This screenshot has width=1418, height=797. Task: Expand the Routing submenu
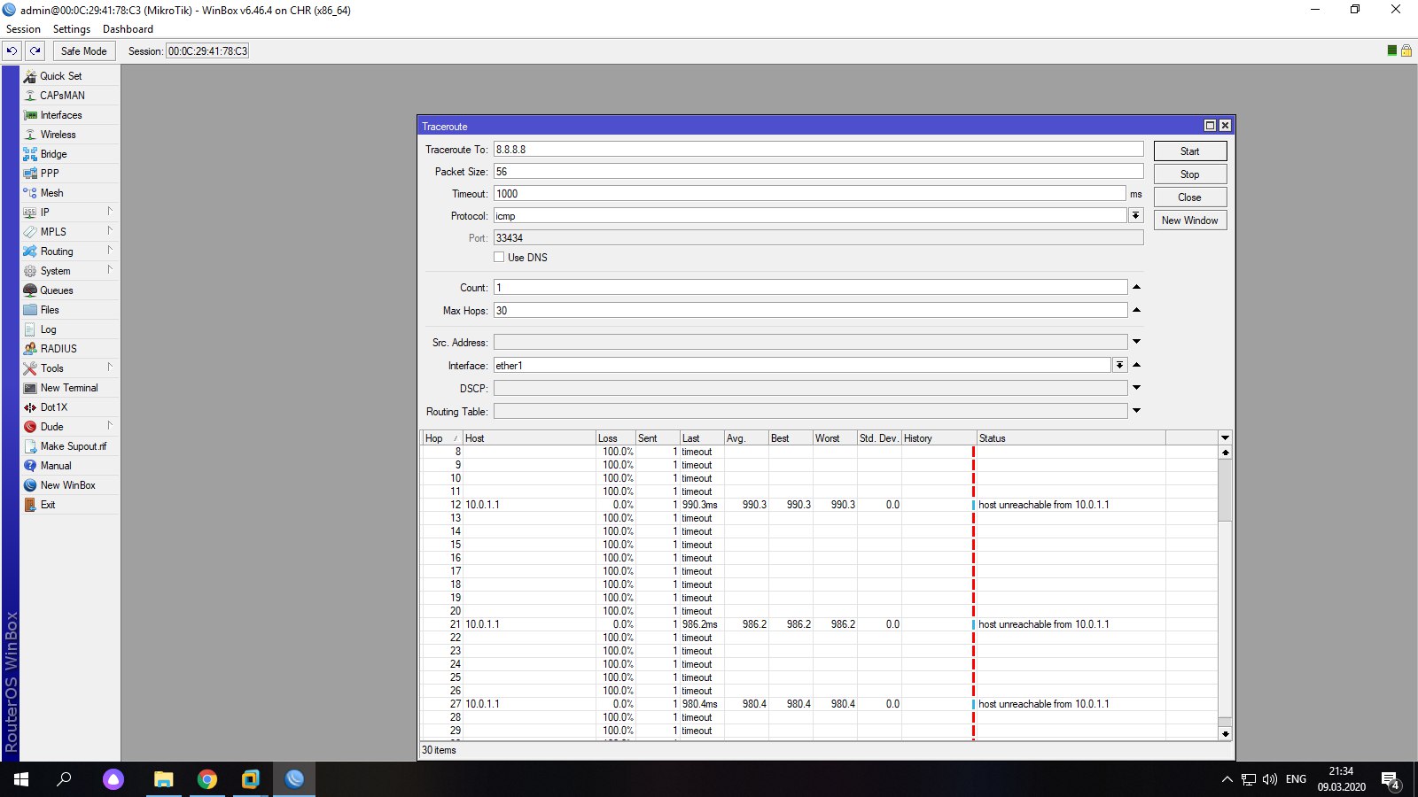click(x=70, y=251)
